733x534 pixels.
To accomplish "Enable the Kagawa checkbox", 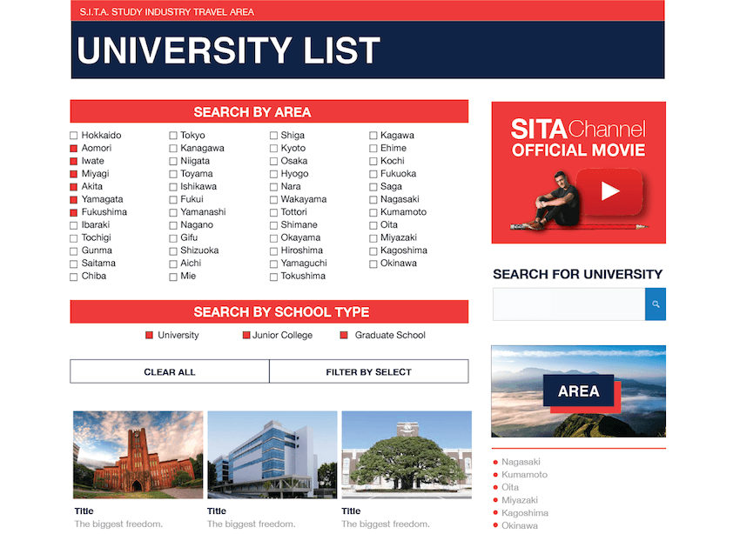I will 373,136.
